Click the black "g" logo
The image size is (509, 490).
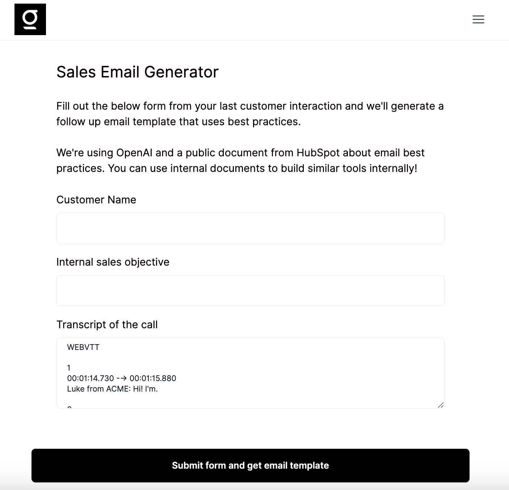coord(30,20)
